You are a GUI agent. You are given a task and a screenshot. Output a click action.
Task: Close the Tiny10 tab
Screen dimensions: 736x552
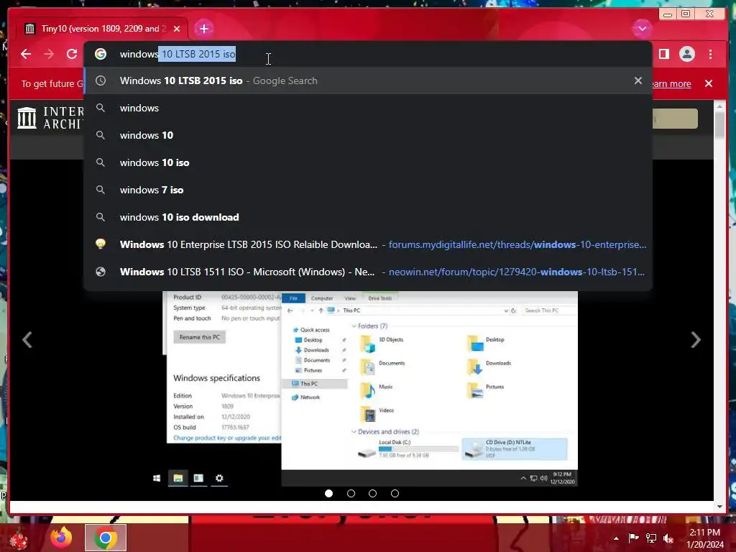click(x=177, y=29)
